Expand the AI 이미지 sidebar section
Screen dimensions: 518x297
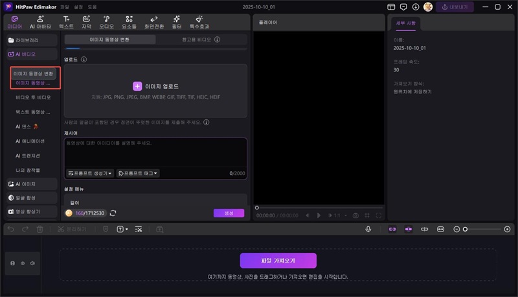[30, 184]
